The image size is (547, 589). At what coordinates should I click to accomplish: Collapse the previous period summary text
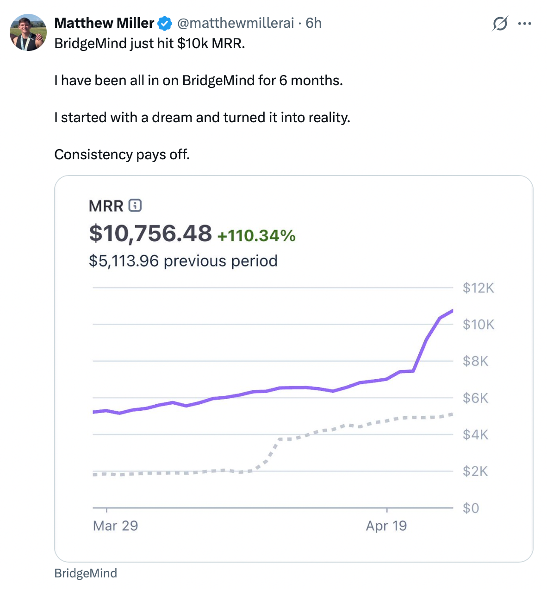click(x=182, y=261)
